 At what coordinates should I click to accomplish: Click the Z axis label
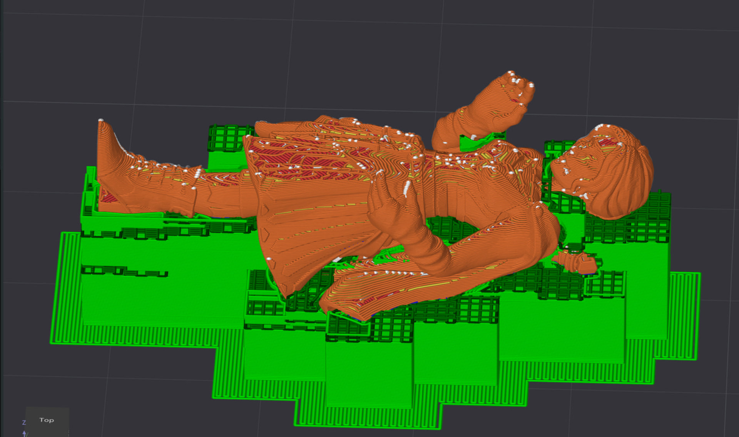click(24, 422)
